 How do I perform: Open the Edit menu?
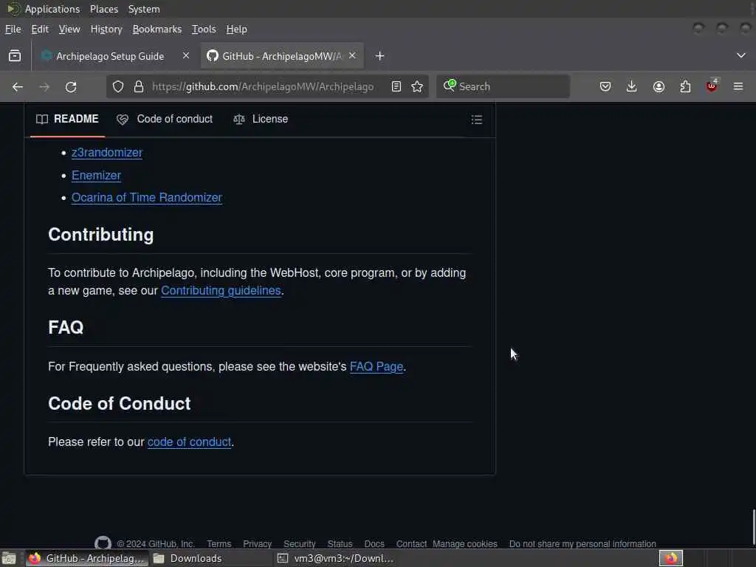(40, 30)
